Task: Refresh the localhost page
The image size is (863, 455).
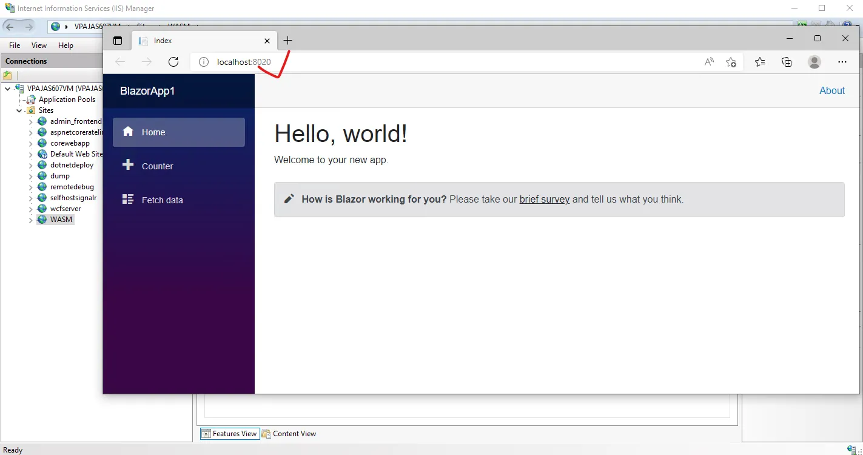Action: tap(173, 62)
